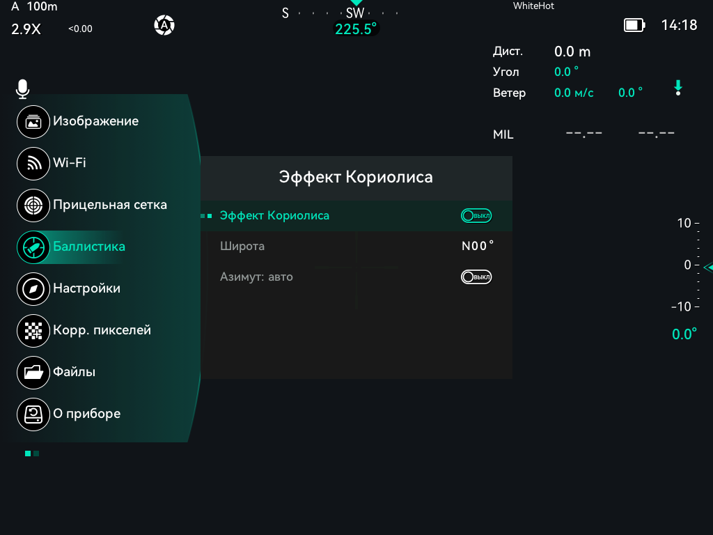This screenshot has width=713, height=535.
Task: Click the tilt scale pointer marker
Action: click(708, 267)
